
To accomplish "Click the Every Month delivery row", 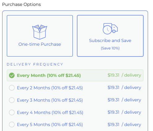I will point(75,75).
